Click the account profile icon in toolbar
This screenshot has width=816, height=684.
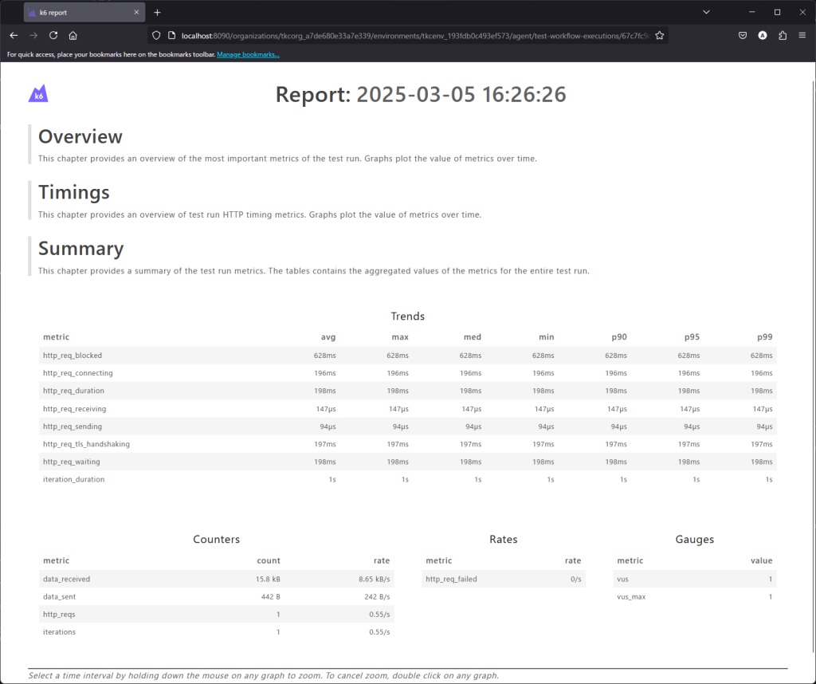[763, 35]
